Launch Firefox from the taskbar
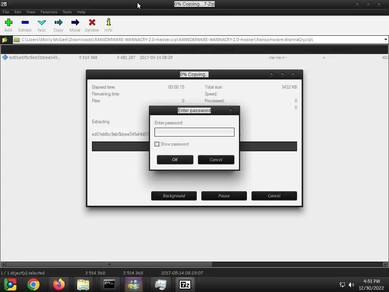Viewport: 389px width, 292px height. (x=59, y=284)
